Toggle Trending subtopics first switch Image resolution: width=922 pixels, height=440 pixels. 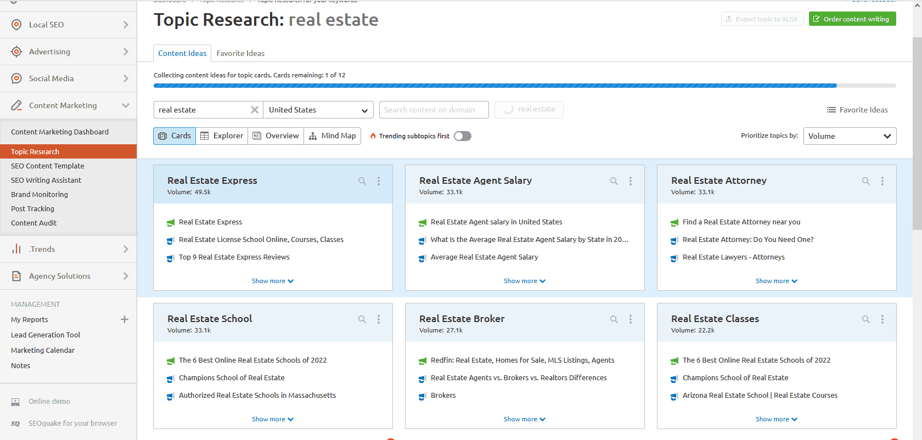tap(462, 136)
